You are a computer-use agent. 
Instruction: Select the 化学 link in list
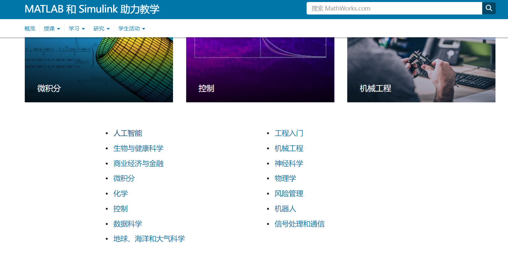(120, 194)
